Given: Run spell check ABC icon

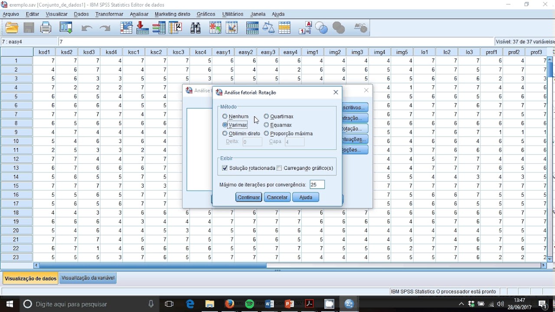Looking at the screenshot, I should coord(360,28).
